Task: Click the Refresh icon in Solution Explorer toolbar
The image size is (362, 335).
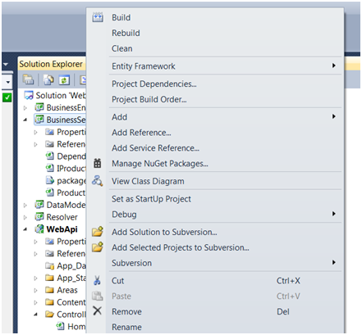Action: click(64, 80)
